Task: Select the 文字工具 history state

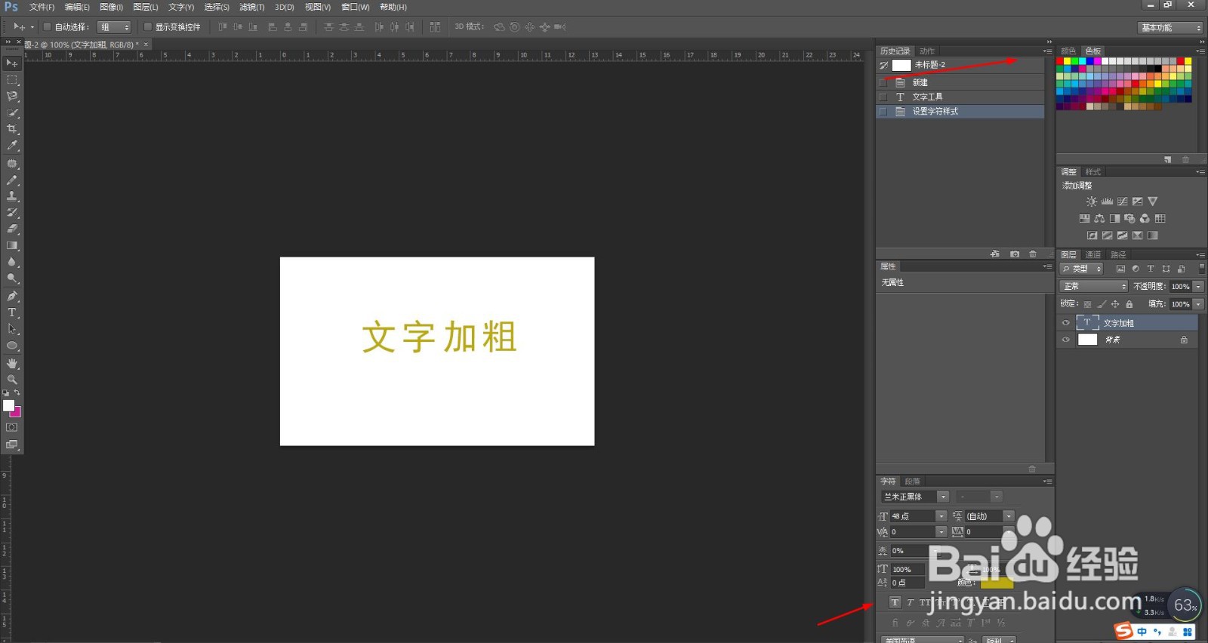Action: 960,97
